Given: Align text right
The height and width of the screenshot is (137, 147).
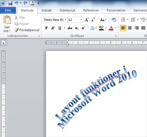Looking at the screenshot, I should 136,28.
